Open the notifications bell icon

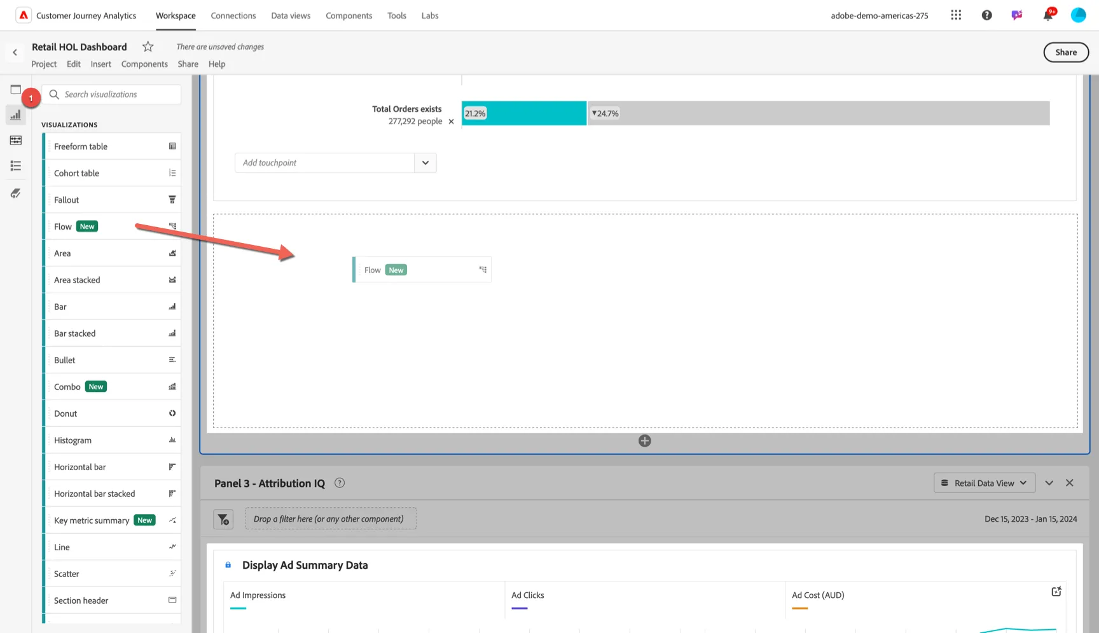pyautogui.click(x=1048, y=15)
